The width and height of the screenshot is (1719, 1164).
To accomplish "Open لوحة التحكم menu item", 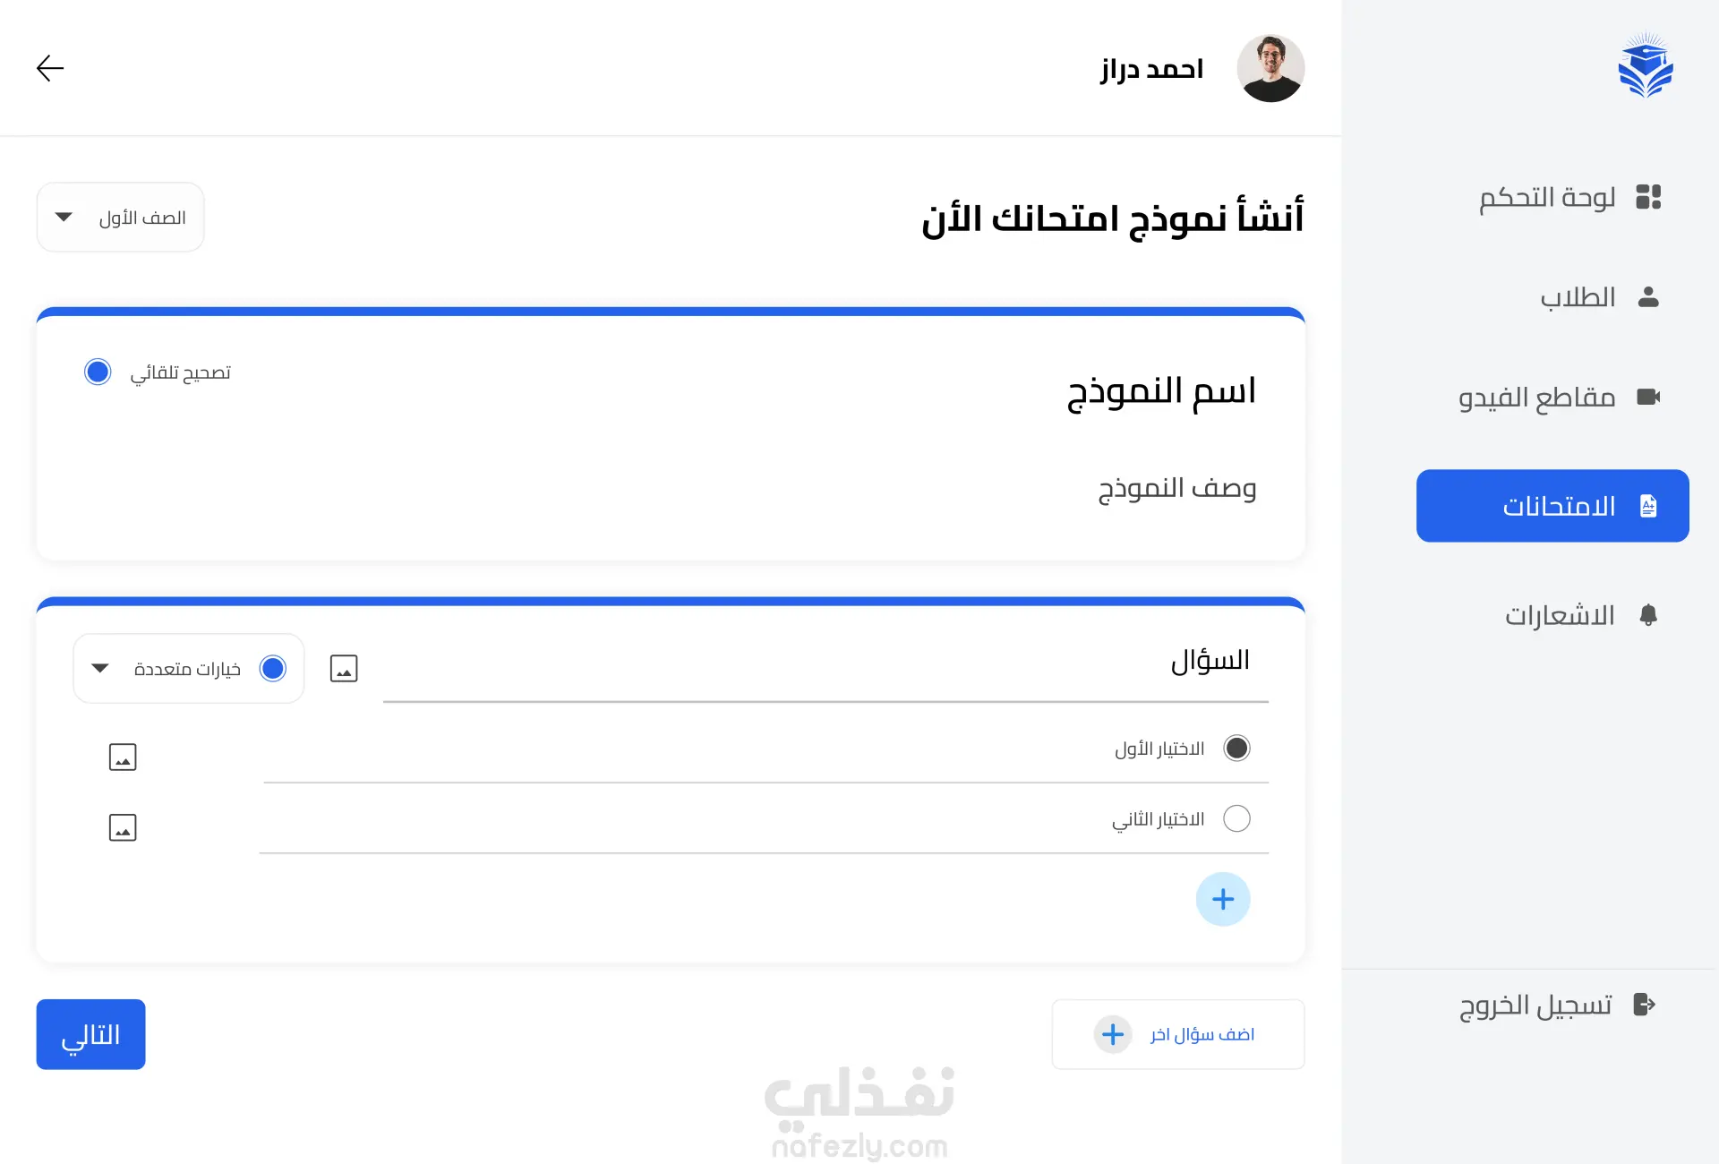I will 1569,197.
